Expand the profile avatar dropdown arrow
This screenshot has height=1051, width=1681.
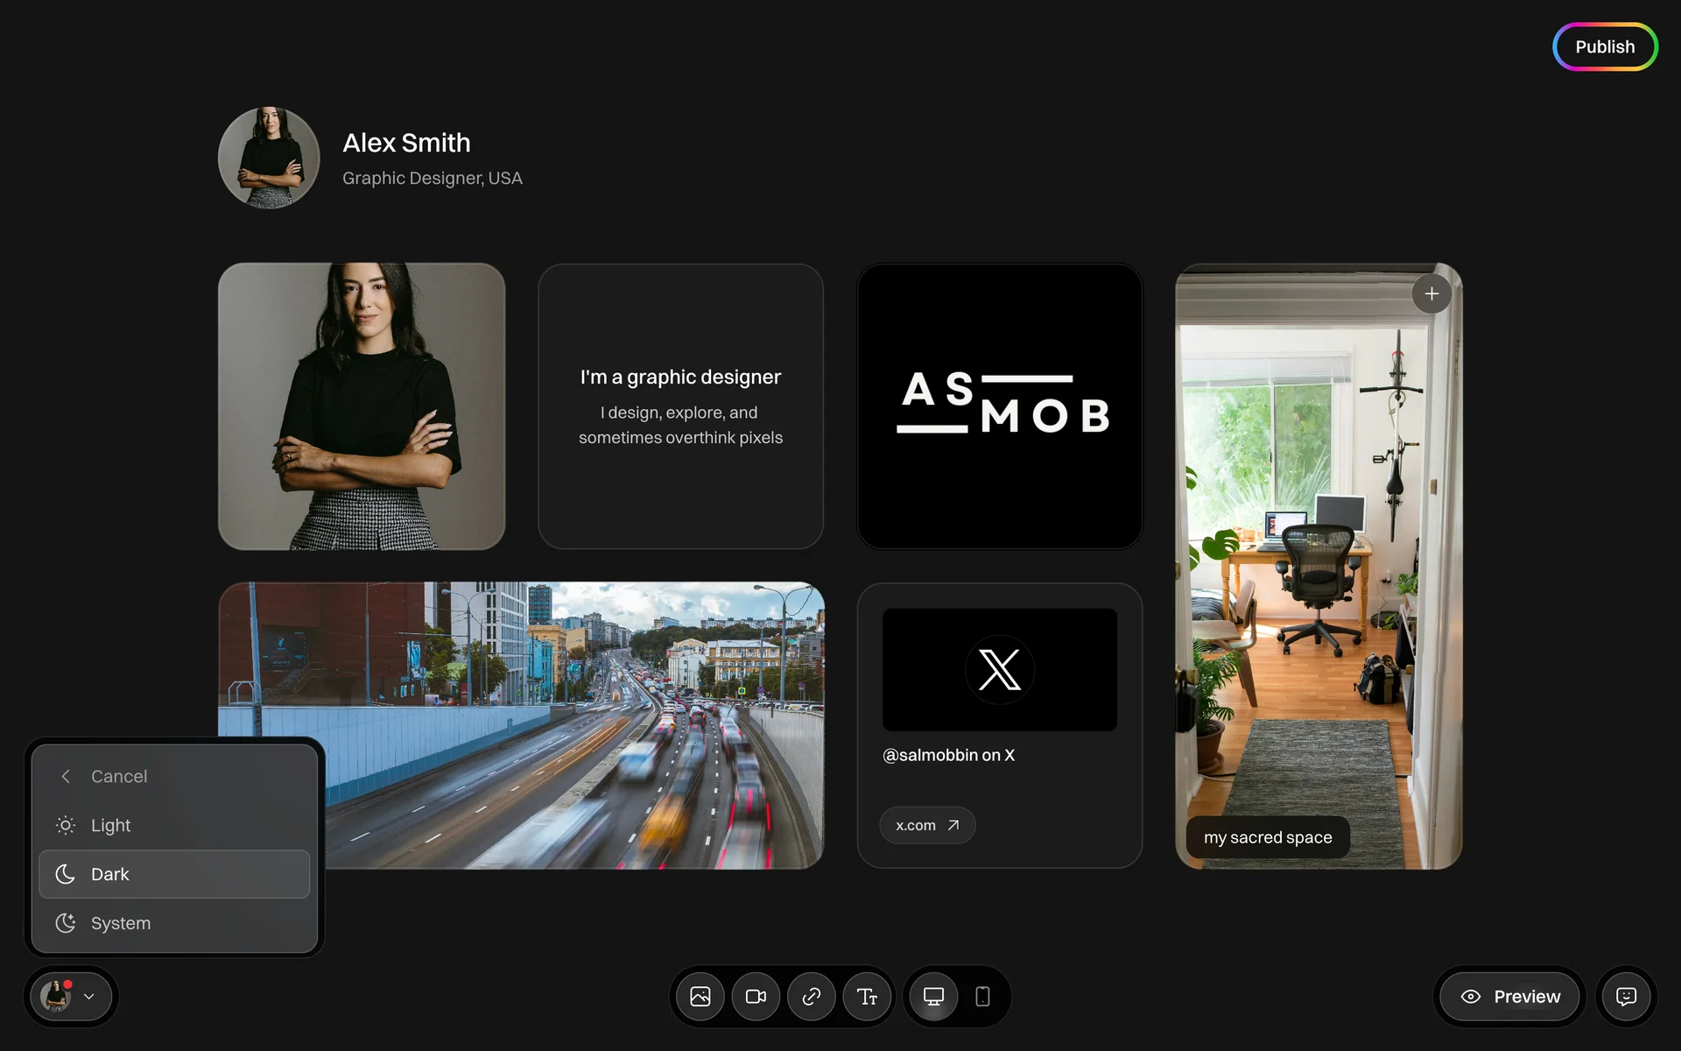tap(89, 997)
